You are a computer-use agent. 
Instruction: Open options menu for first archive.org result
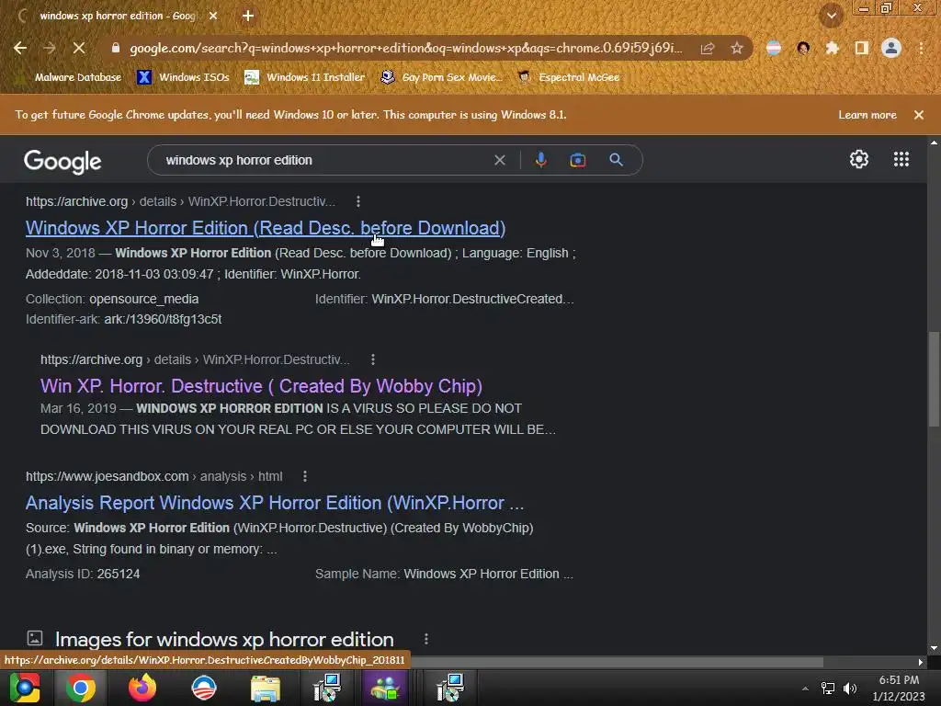click(358, 201)
